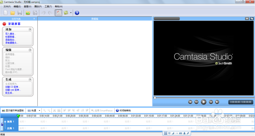
Task: Click the New Project toolbar icon
Action: tap(6, 13)
